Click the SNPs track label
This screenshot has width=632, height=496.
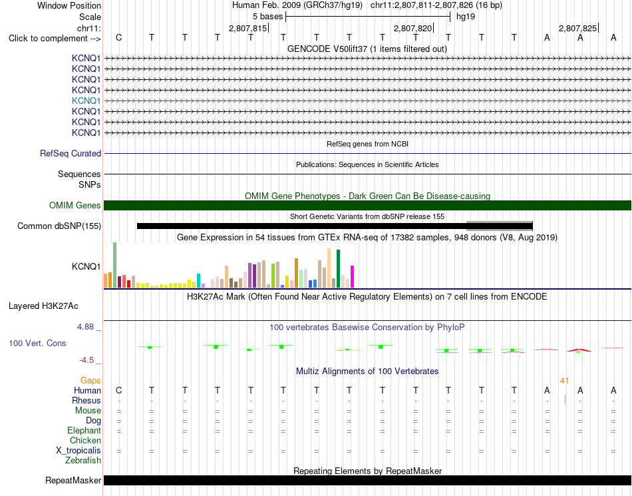pos(90,184)
